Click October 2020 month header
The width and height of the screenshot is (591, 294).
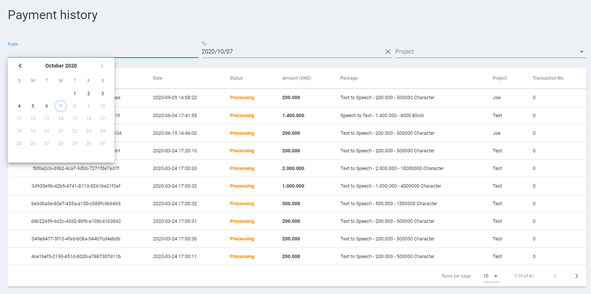(x=61, y=66)
